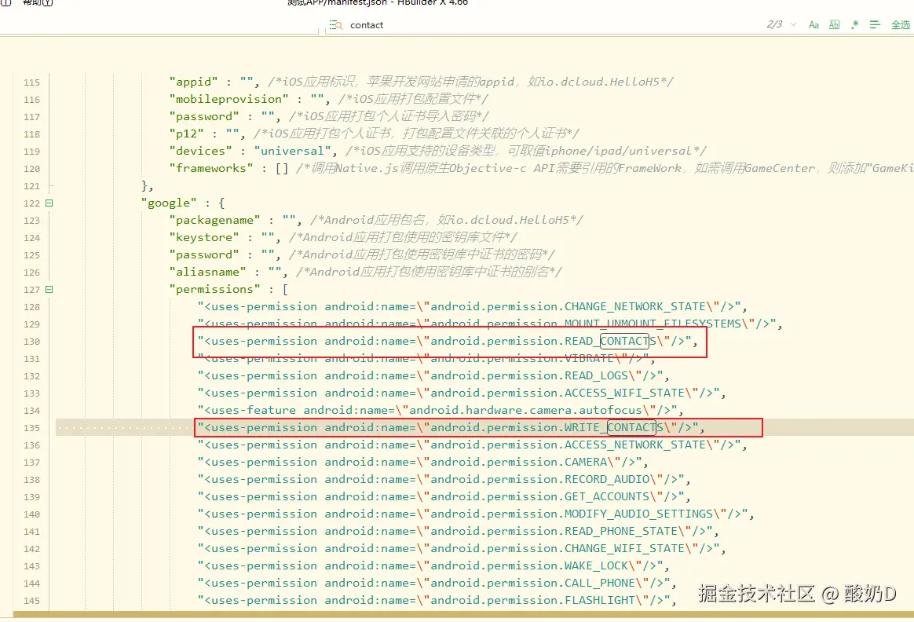Click the GET_ACCOUNTS permission line
914x622 pixels.
[444, 496]
